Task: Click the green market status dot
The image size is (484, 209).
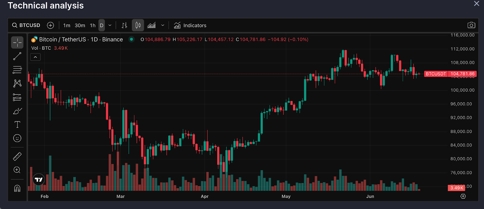Action: coord(131,39)
